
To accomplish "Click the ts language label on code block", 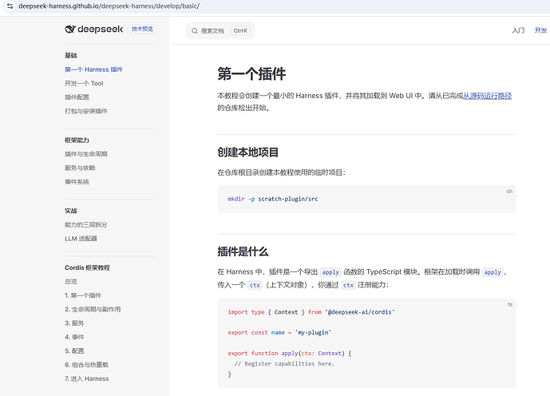I will pos(510,304).
